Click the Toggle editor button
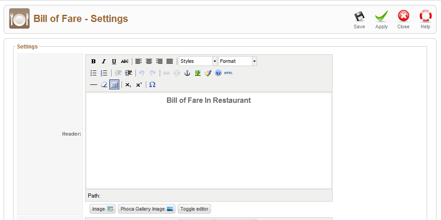Screen dimensions: 441x220 coord(194,209)
